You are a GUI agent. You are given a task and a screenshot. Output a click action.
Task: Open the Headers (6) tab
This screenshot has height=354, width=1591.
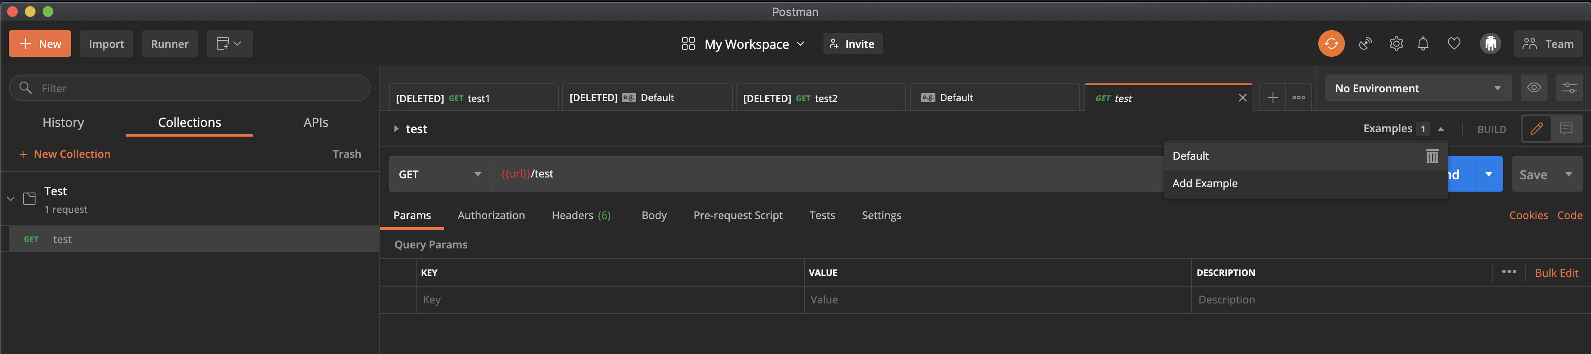point(581,215)
